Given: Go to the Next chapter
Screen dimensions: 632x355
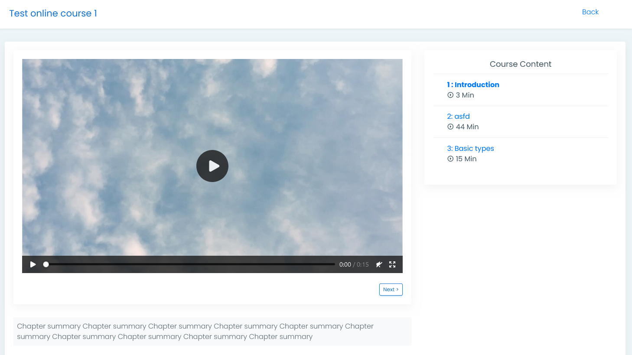Looking at the screenshot, I should [x=391, y=290].
